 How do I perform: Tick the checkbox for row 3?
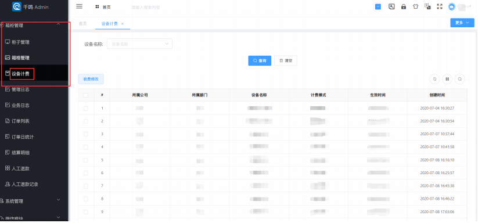coord(85,134)
